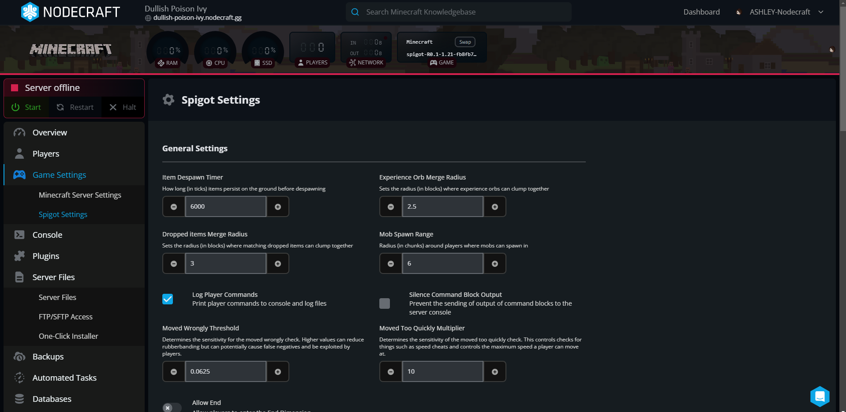
Task: Go to the Dashboard link
Action: coord(701,12)
